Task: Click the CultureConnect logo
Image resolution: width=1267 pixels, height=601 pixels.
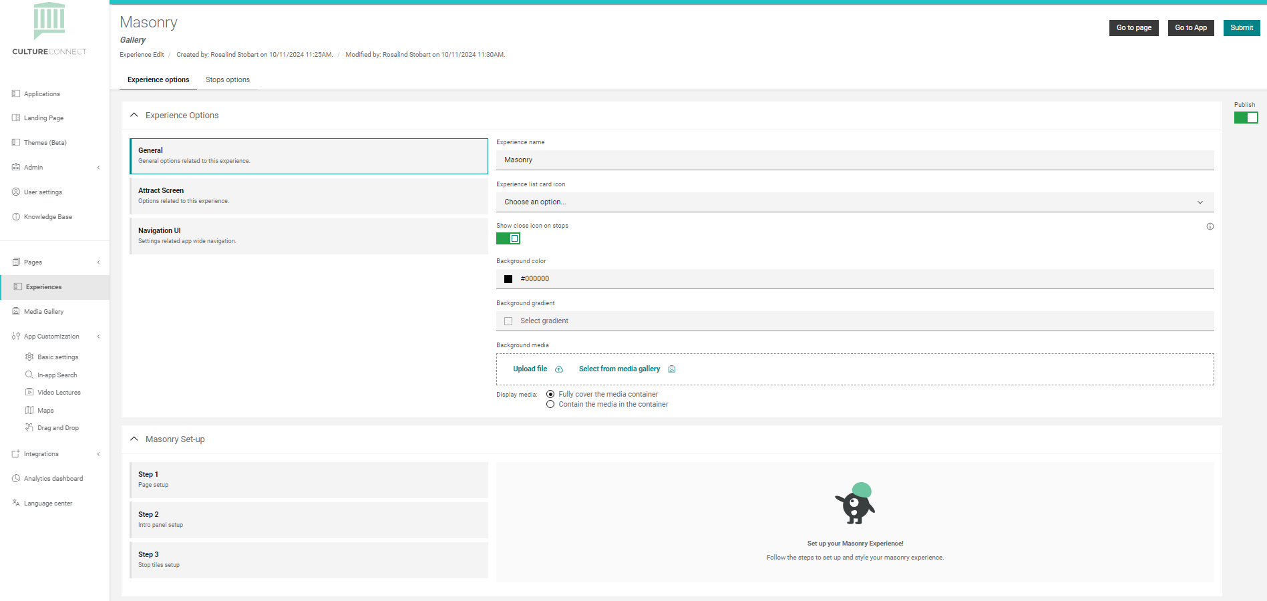Action: pos(49,29)
